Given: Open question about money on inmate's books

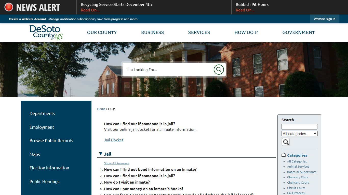Looking at the screenshot, I should click(144, 189).
